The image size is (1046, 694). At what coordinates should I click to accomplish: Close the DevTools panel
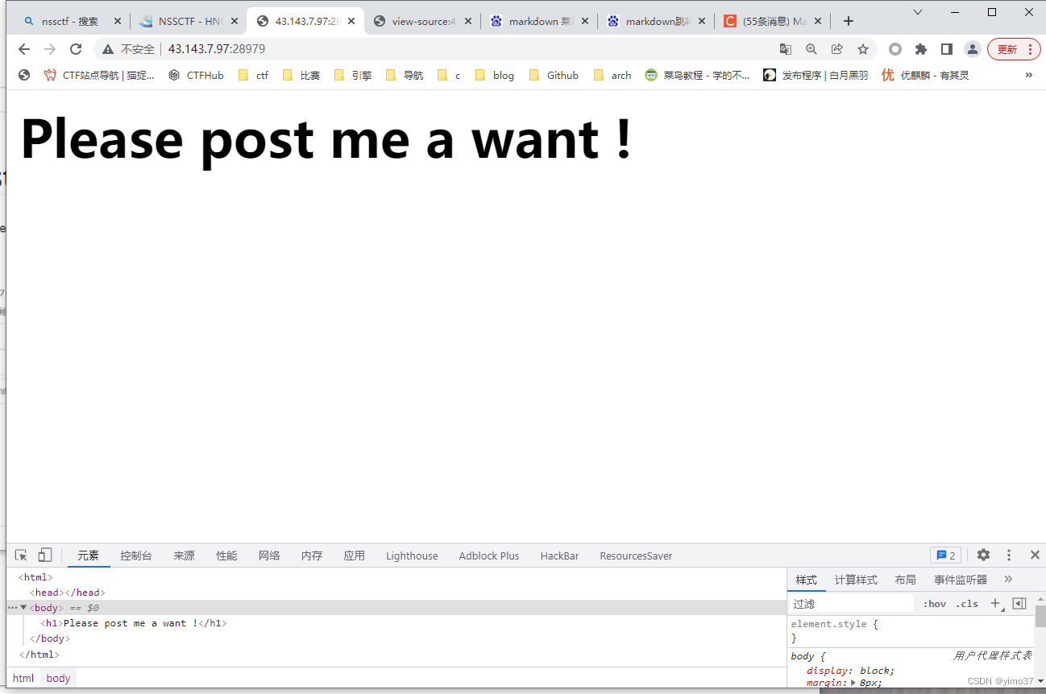[x=1035, y=555]
